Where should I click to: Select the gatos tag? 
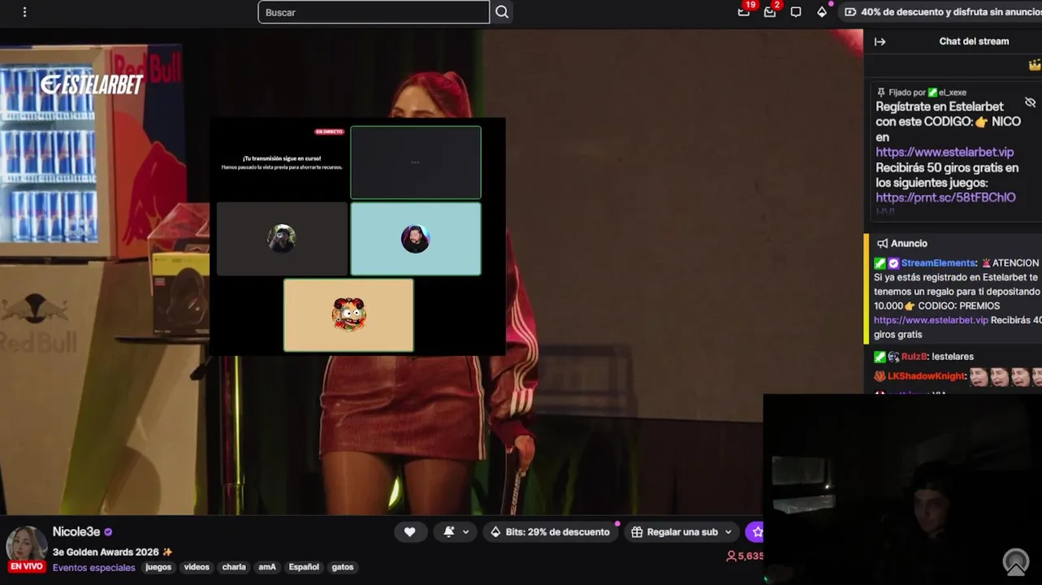click(x=343, y=567)
